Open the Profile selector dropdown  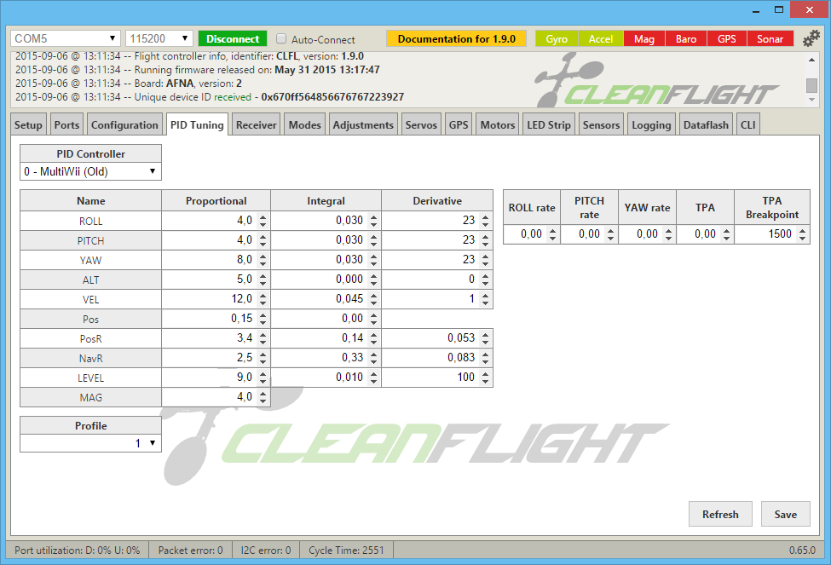(90, 443)
